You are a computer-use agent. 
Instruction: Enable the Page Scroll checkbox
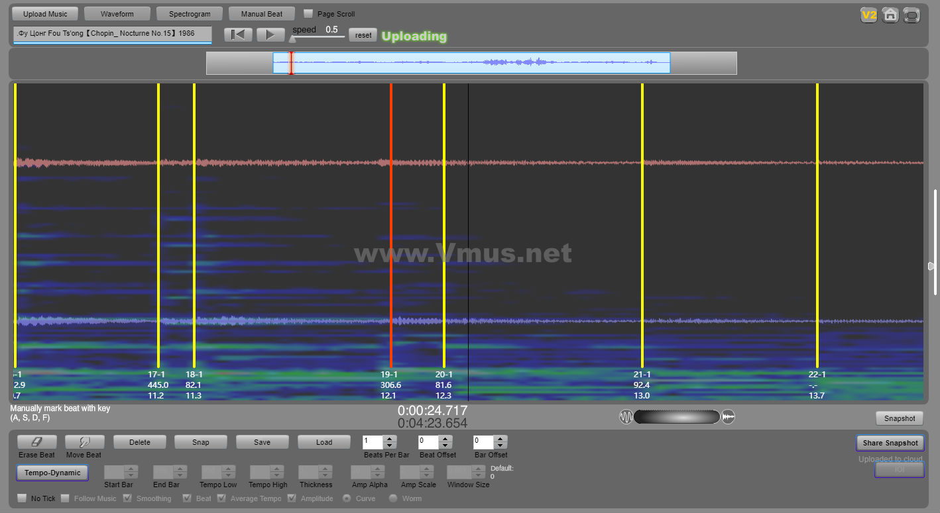(x=308, y=14)
